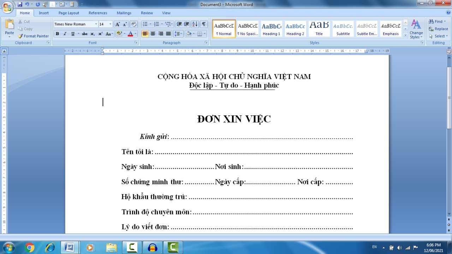This screenshot has height=254, width=452.
Task: Switch to the Insert tab
Action: click(44, 13)
